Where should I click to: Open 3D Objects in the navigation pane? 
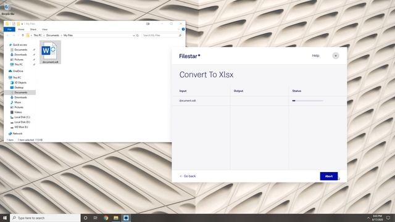point(20,83)
